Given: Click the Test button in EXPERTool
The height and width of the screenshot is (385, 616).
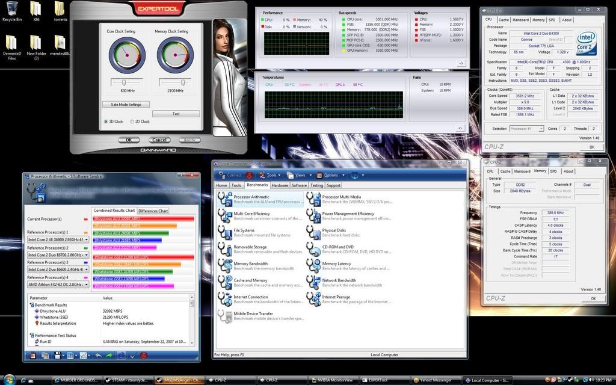Looking at the screenshot, I should [176, 114].
